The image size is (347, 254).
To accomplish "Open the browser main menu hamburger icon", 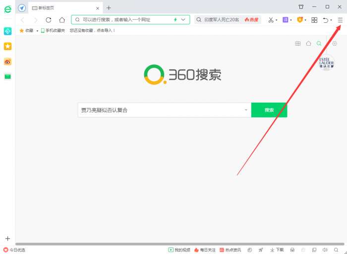I will pyautogui.click(x=340, y=20).
